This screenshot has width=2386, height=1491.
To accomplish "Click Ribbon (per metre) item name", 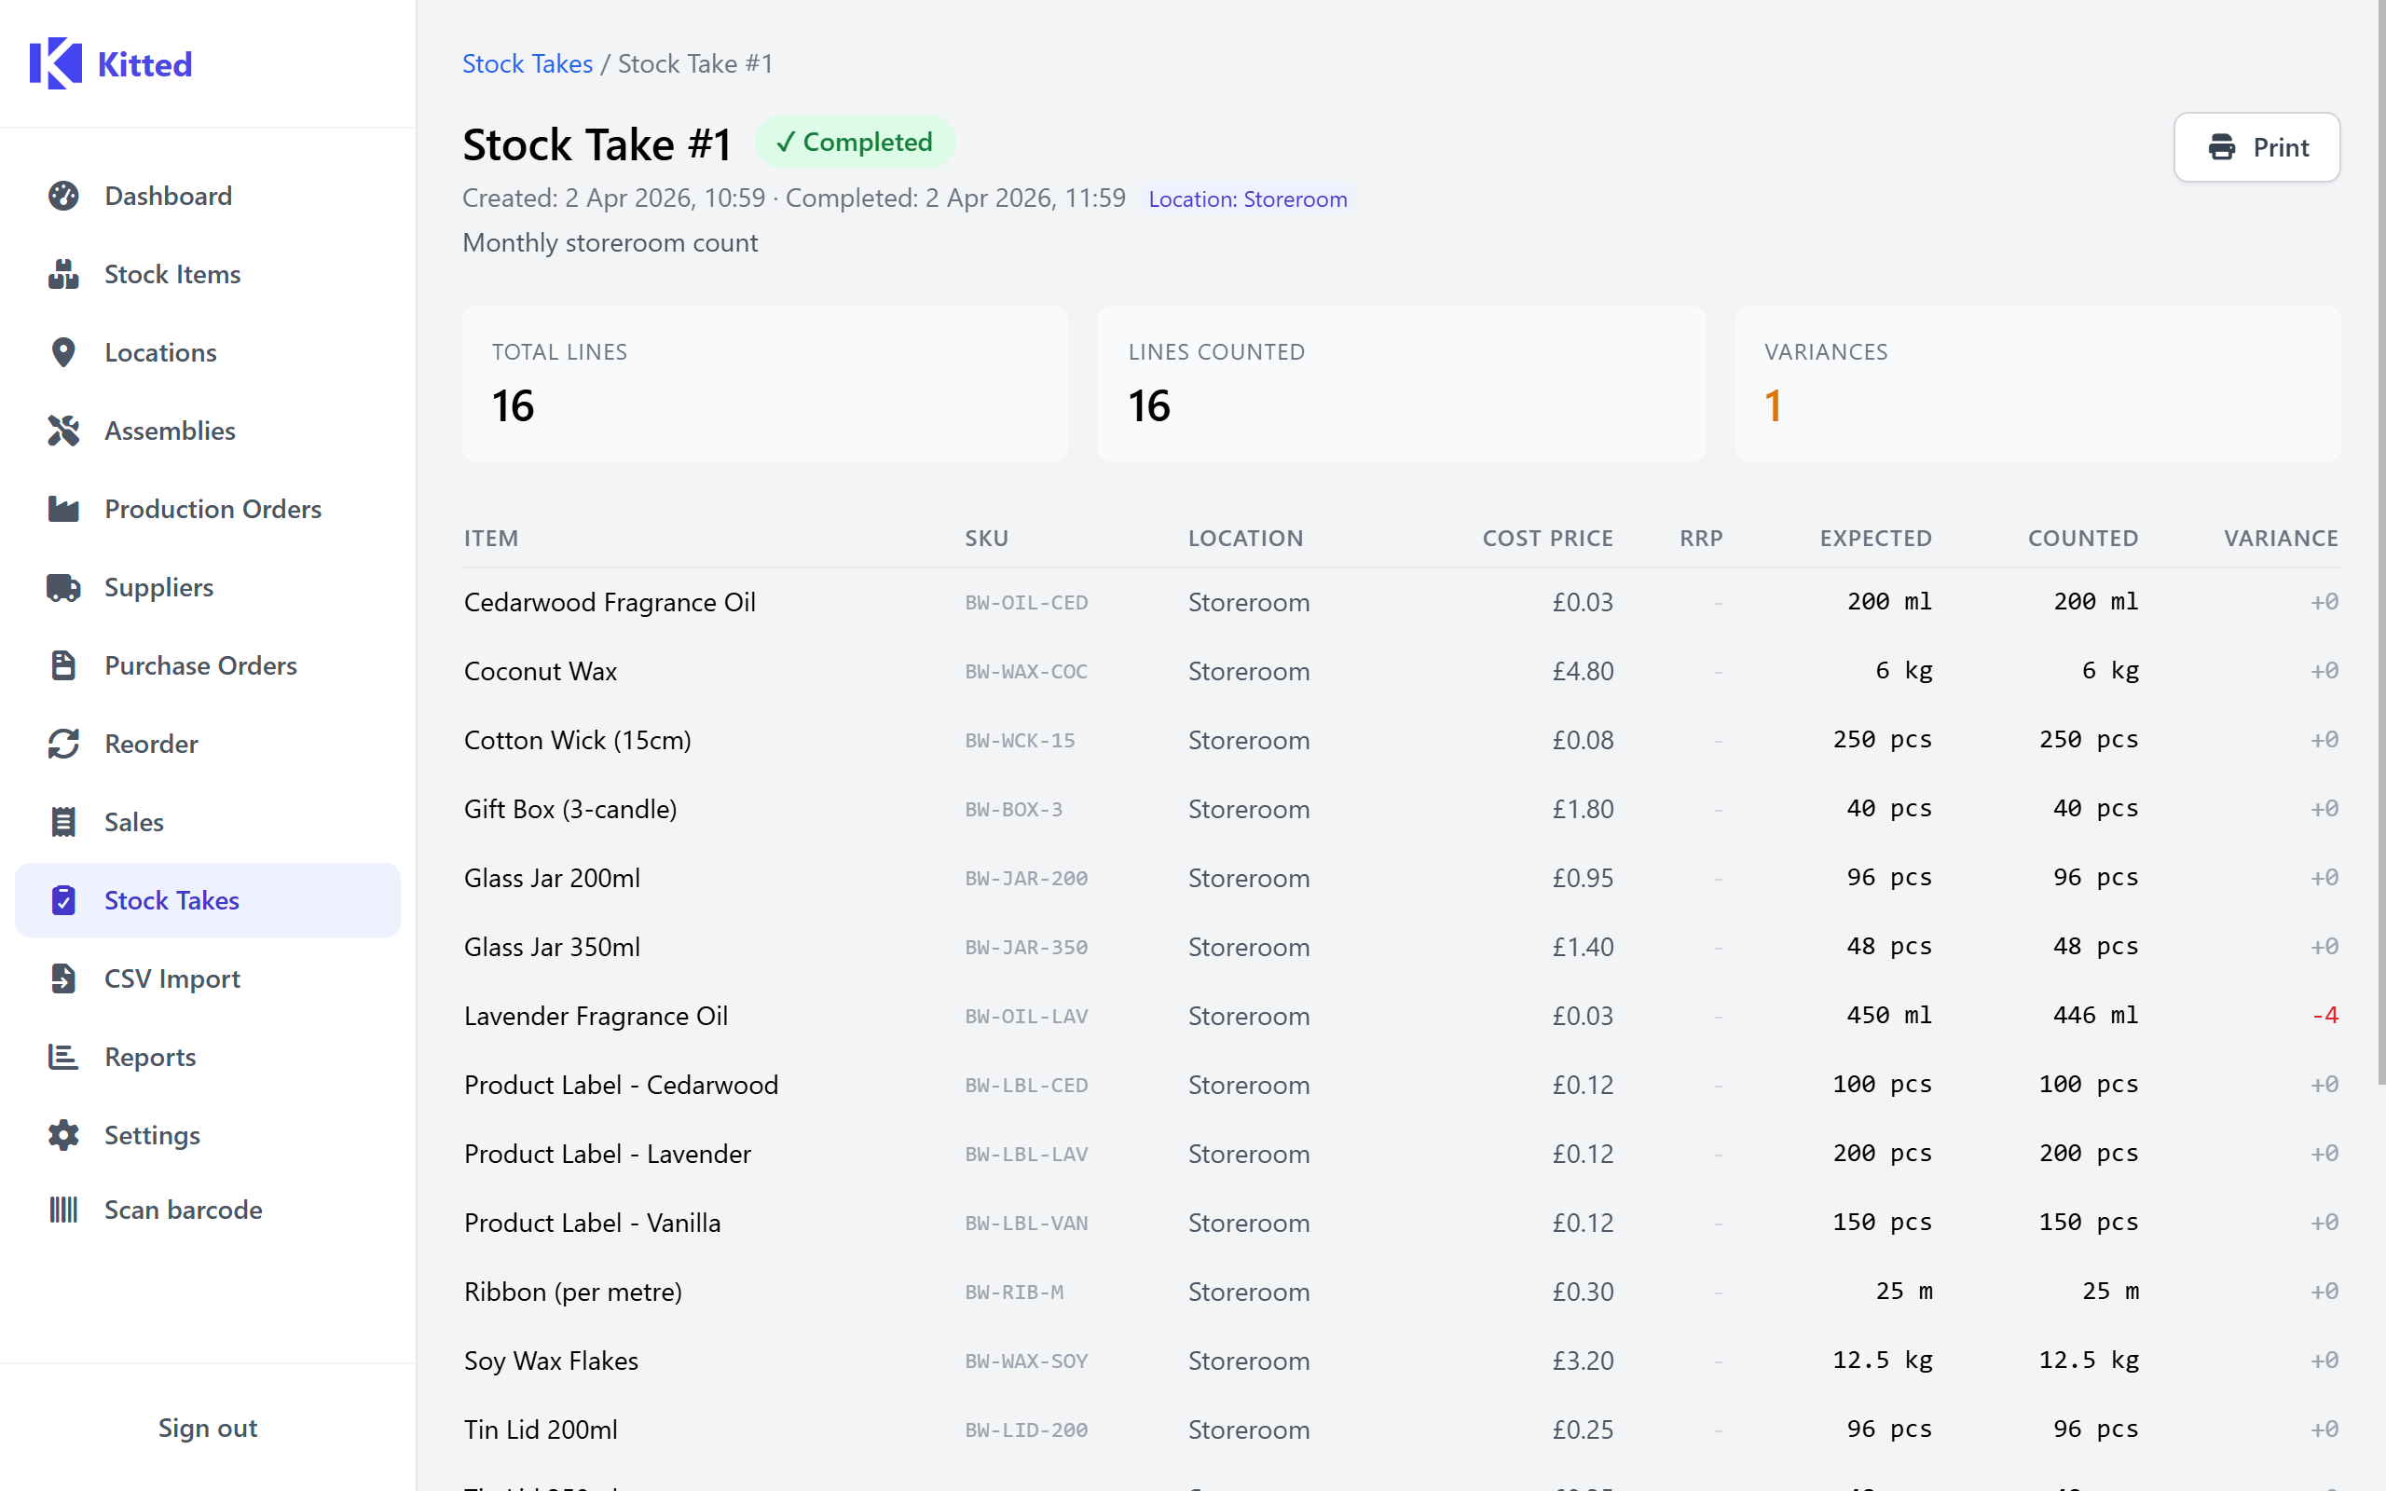I will (x=574, y=1293).
